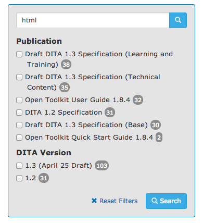This screenshot has height=223, width=203.
Task: Click the X icon before Reset Filters
Action: click(94, 201)
